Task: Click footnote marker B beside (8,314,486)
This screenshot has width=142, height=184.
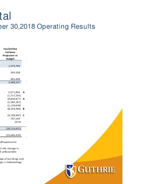Action: (x=24, y=109)
